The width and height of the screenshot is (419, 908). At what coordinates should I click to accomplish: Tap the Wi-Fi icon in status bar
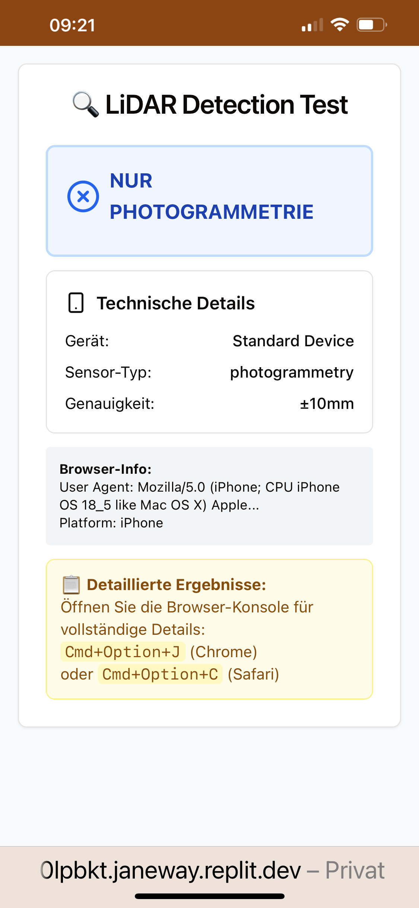tap(340, 25)
